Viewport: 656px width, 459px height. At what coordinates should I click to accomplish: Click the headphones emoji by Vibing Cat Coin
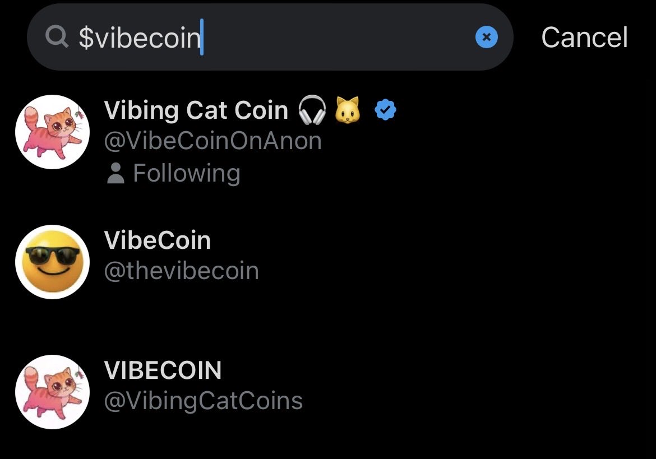pos(312,110)
